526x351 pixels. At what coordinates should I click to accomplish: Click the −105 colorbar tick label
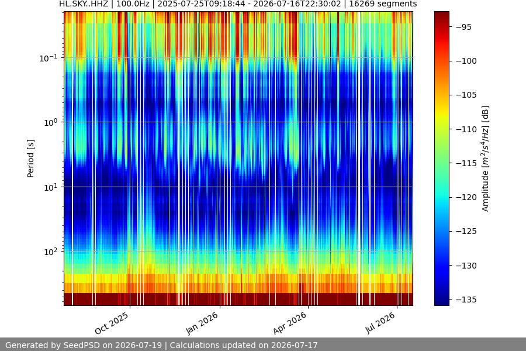pyautogui.click(x=466, y=95)
